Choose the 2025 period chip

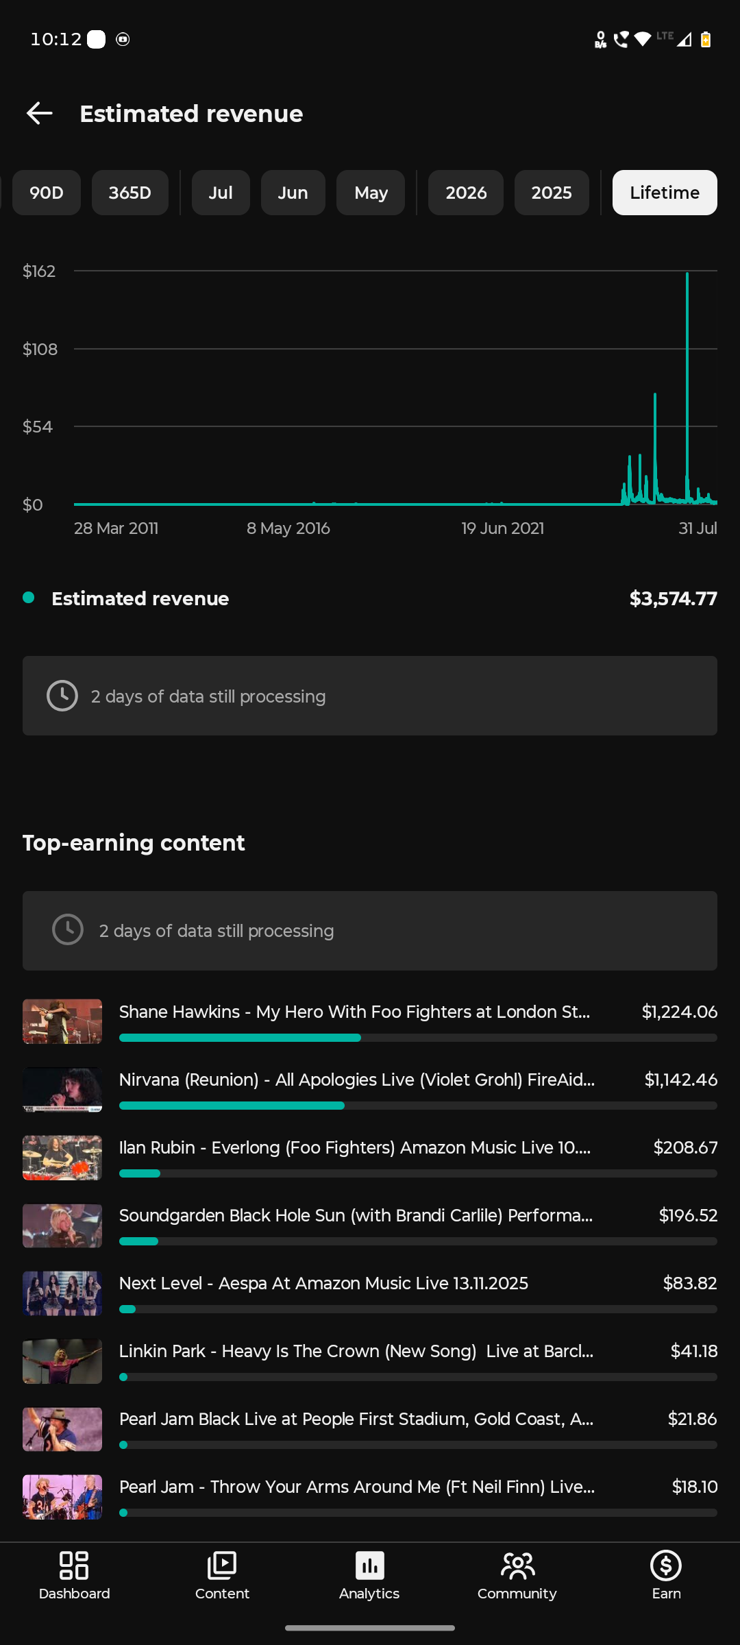pos(552,193)
